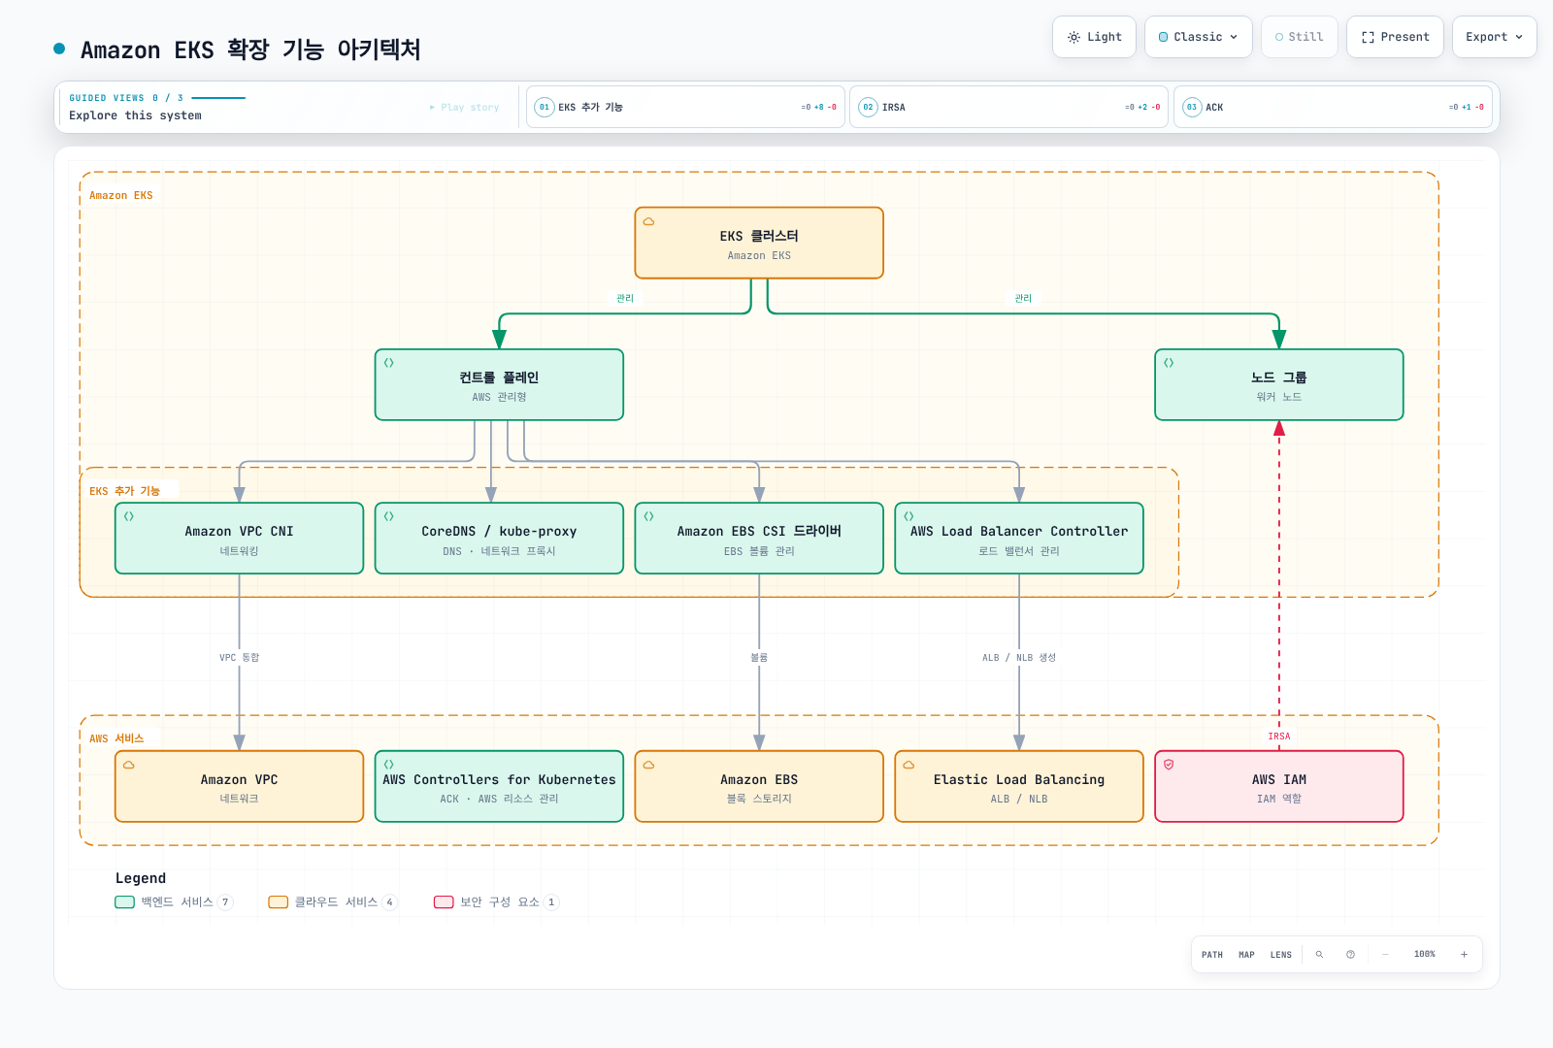Click the CoreDNS / kube-proxy title text

coord(499,531)
